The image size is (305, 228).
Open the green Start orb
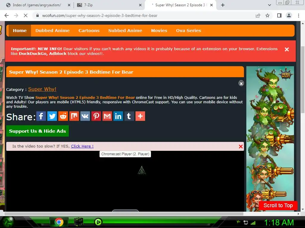point(8,222)
